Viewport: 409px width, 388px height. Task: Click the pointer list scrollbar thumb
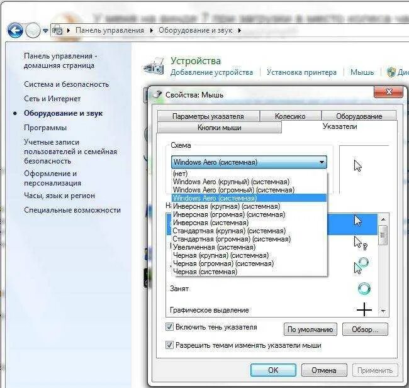(x=383, y=235)
